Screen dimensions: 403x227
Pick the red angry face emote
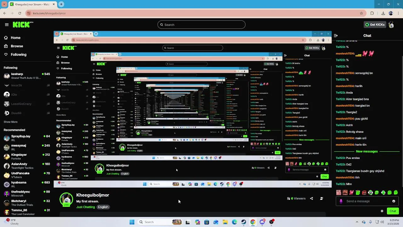[x=364, y=192]
